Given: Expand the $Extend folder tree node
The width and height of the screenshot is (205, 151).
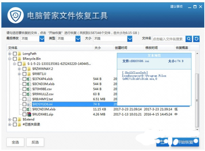Looking at the screenshot, I should [9, 120].
